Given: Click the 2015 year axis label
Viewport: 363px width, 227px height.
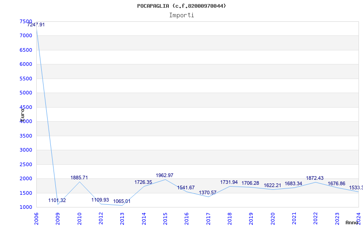Looking at the screenshot, I should [x=165, y=217].
